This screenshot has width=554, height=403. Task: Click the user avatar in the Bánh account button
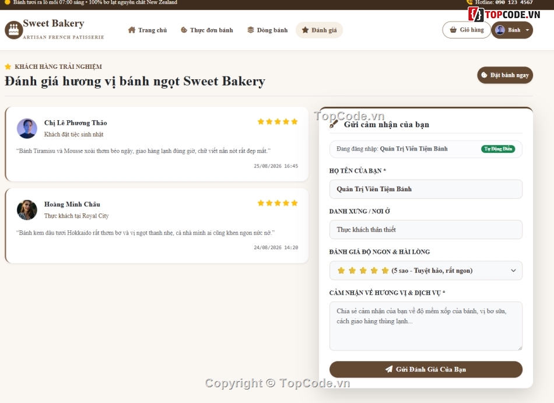point(500,30)
